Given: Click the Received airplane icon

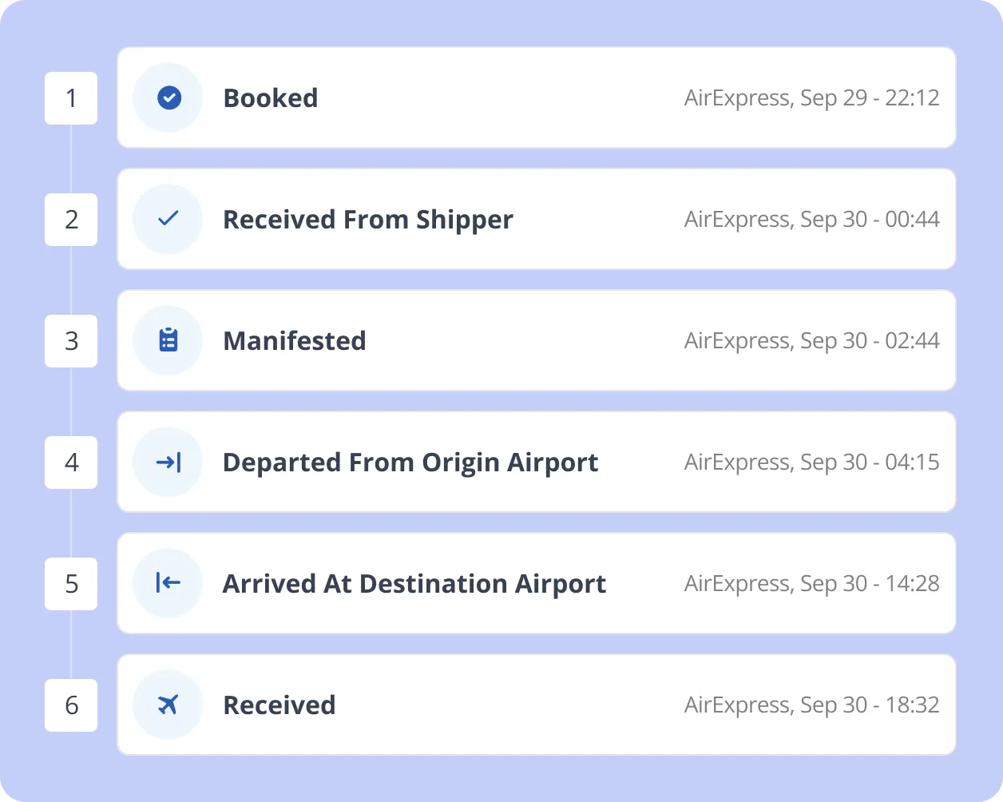Looking at the screenshot, I should pos(168,705).
